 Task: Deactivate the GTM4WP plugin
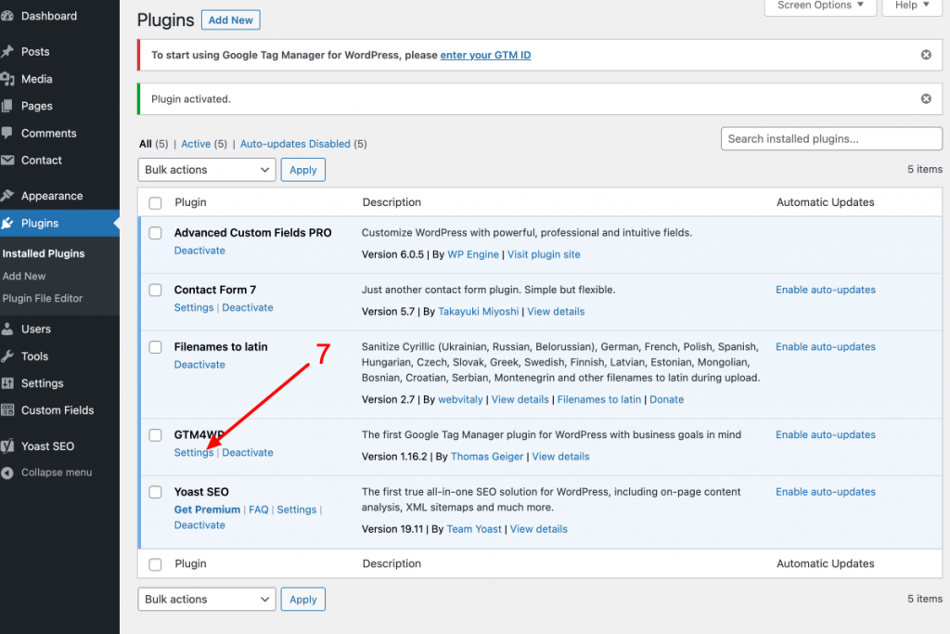tap(248, 453)
